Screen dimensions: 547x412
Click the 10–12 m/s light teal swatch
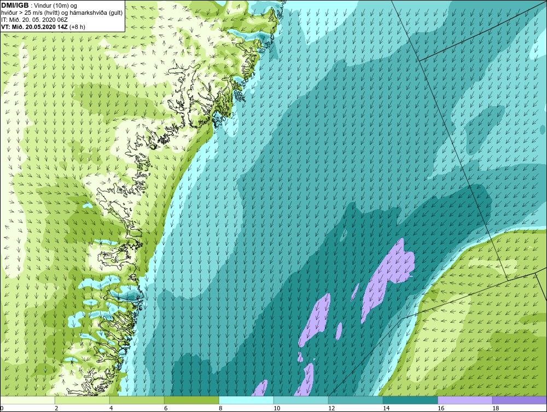301,400
